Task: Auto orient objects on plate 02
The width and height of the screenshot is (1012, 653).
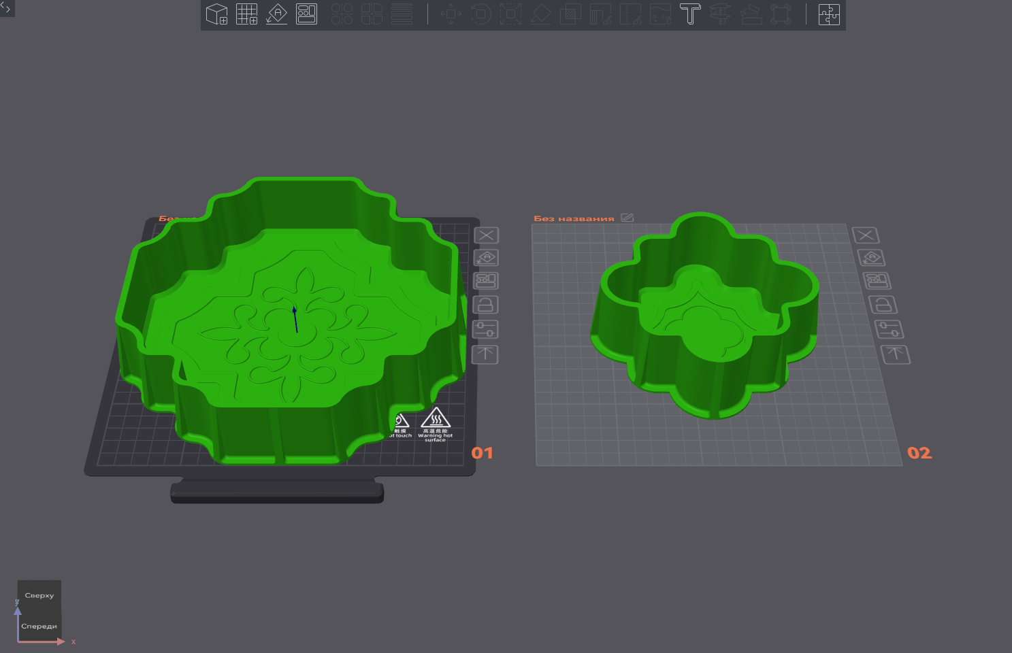Action: 871,258
